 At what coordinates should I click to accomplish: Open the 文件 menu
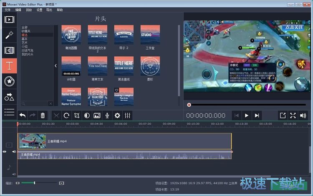8,10
